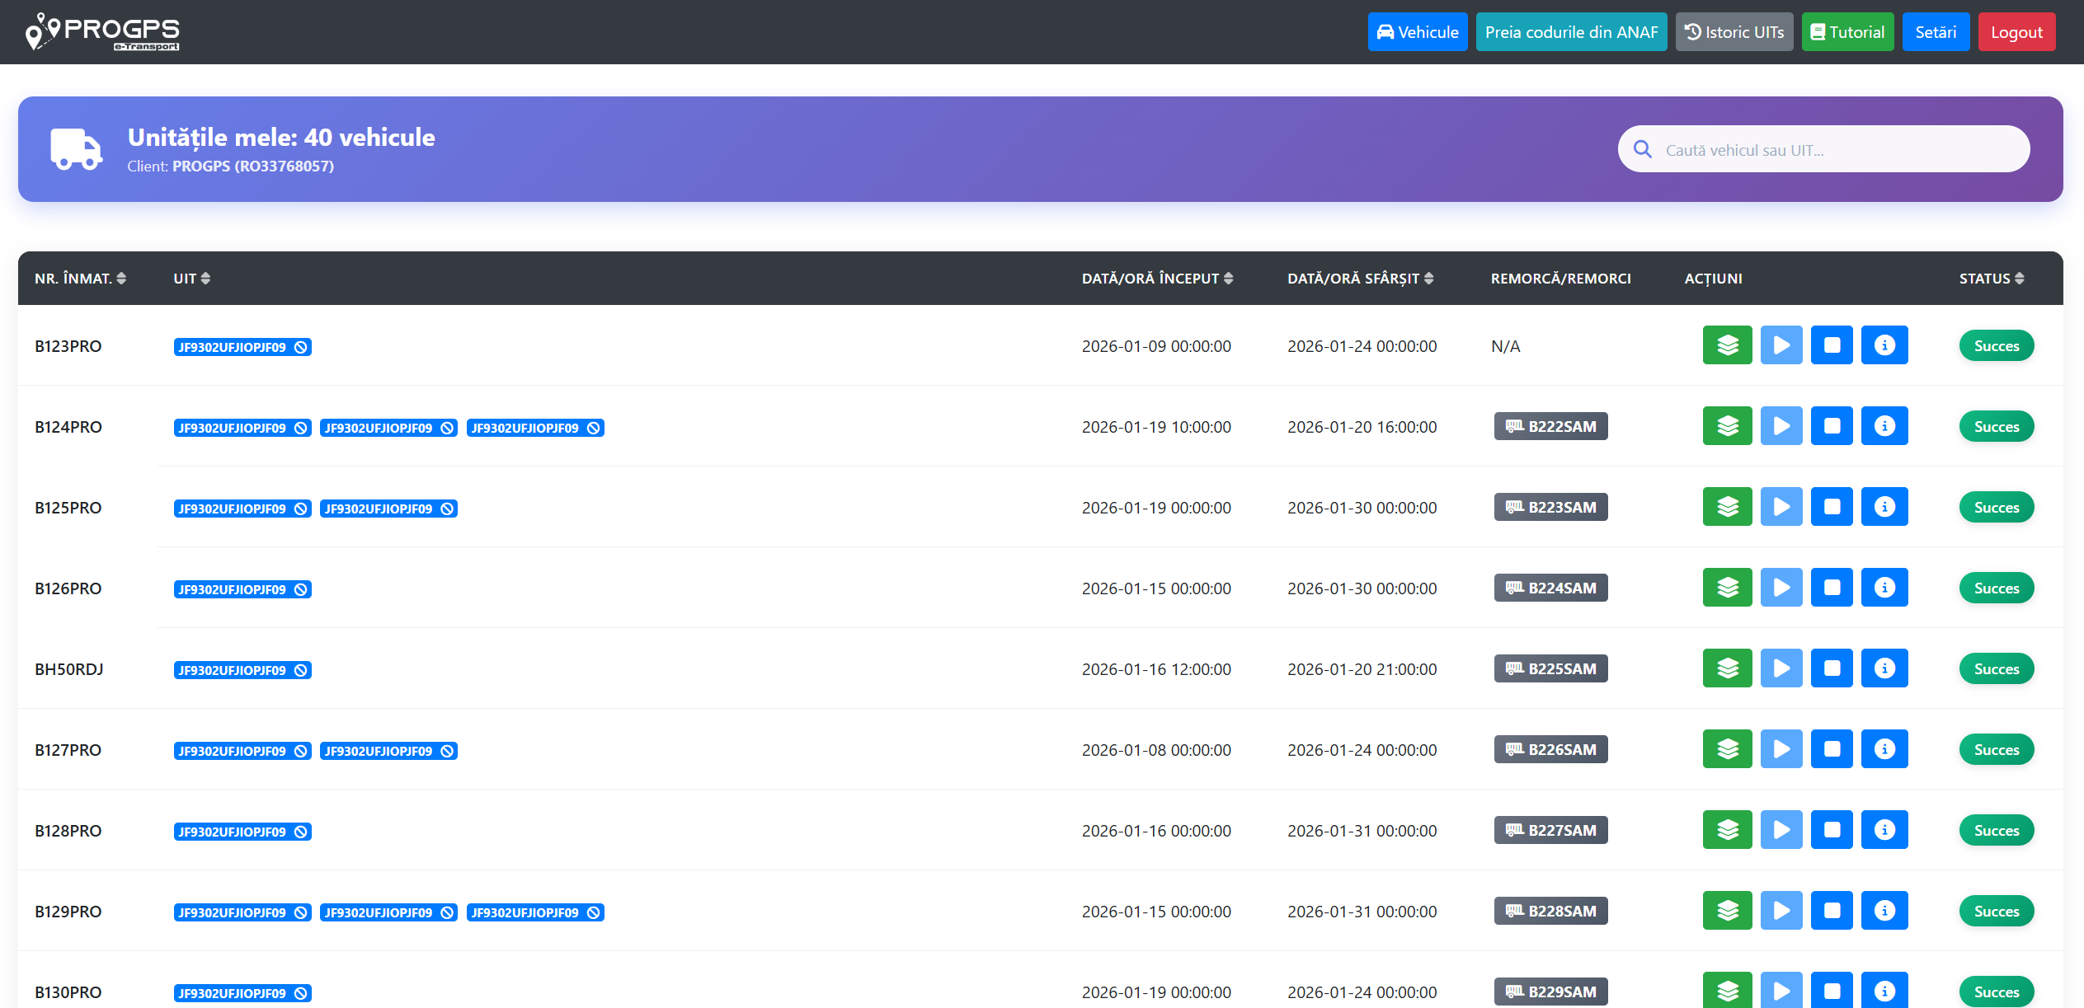2084x1008 pixels.
Task: Open the Vehicule menu button
Action: coord(1418,32)
